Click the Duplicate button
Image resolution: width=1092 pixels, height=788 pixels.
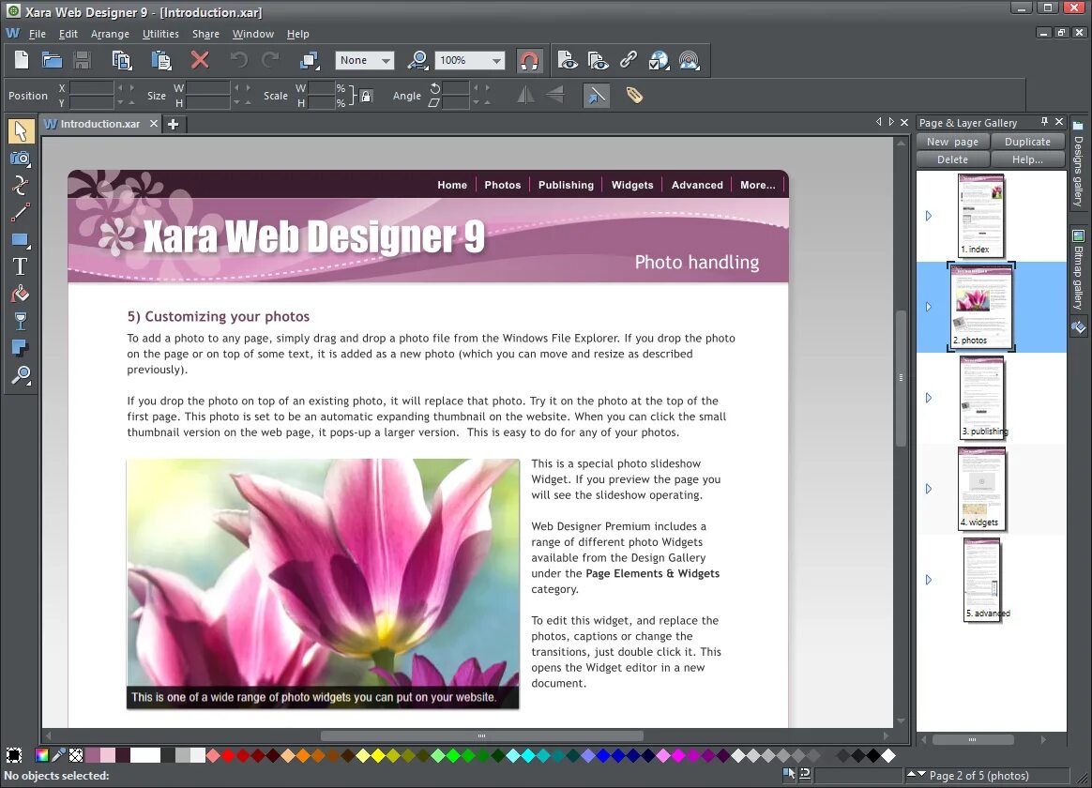(1027, 142)
